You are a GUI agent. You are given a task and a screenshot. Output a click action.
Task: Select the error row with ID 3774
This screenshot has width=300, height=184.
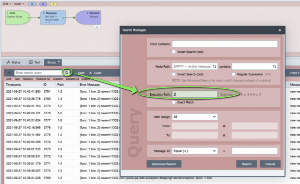coord(62,142)
